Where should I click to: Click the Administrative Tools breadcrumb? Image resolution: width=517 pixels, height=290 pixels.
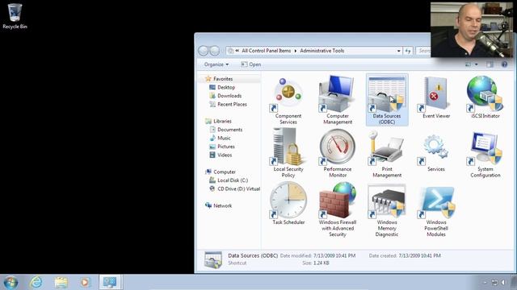click(322, 51)
